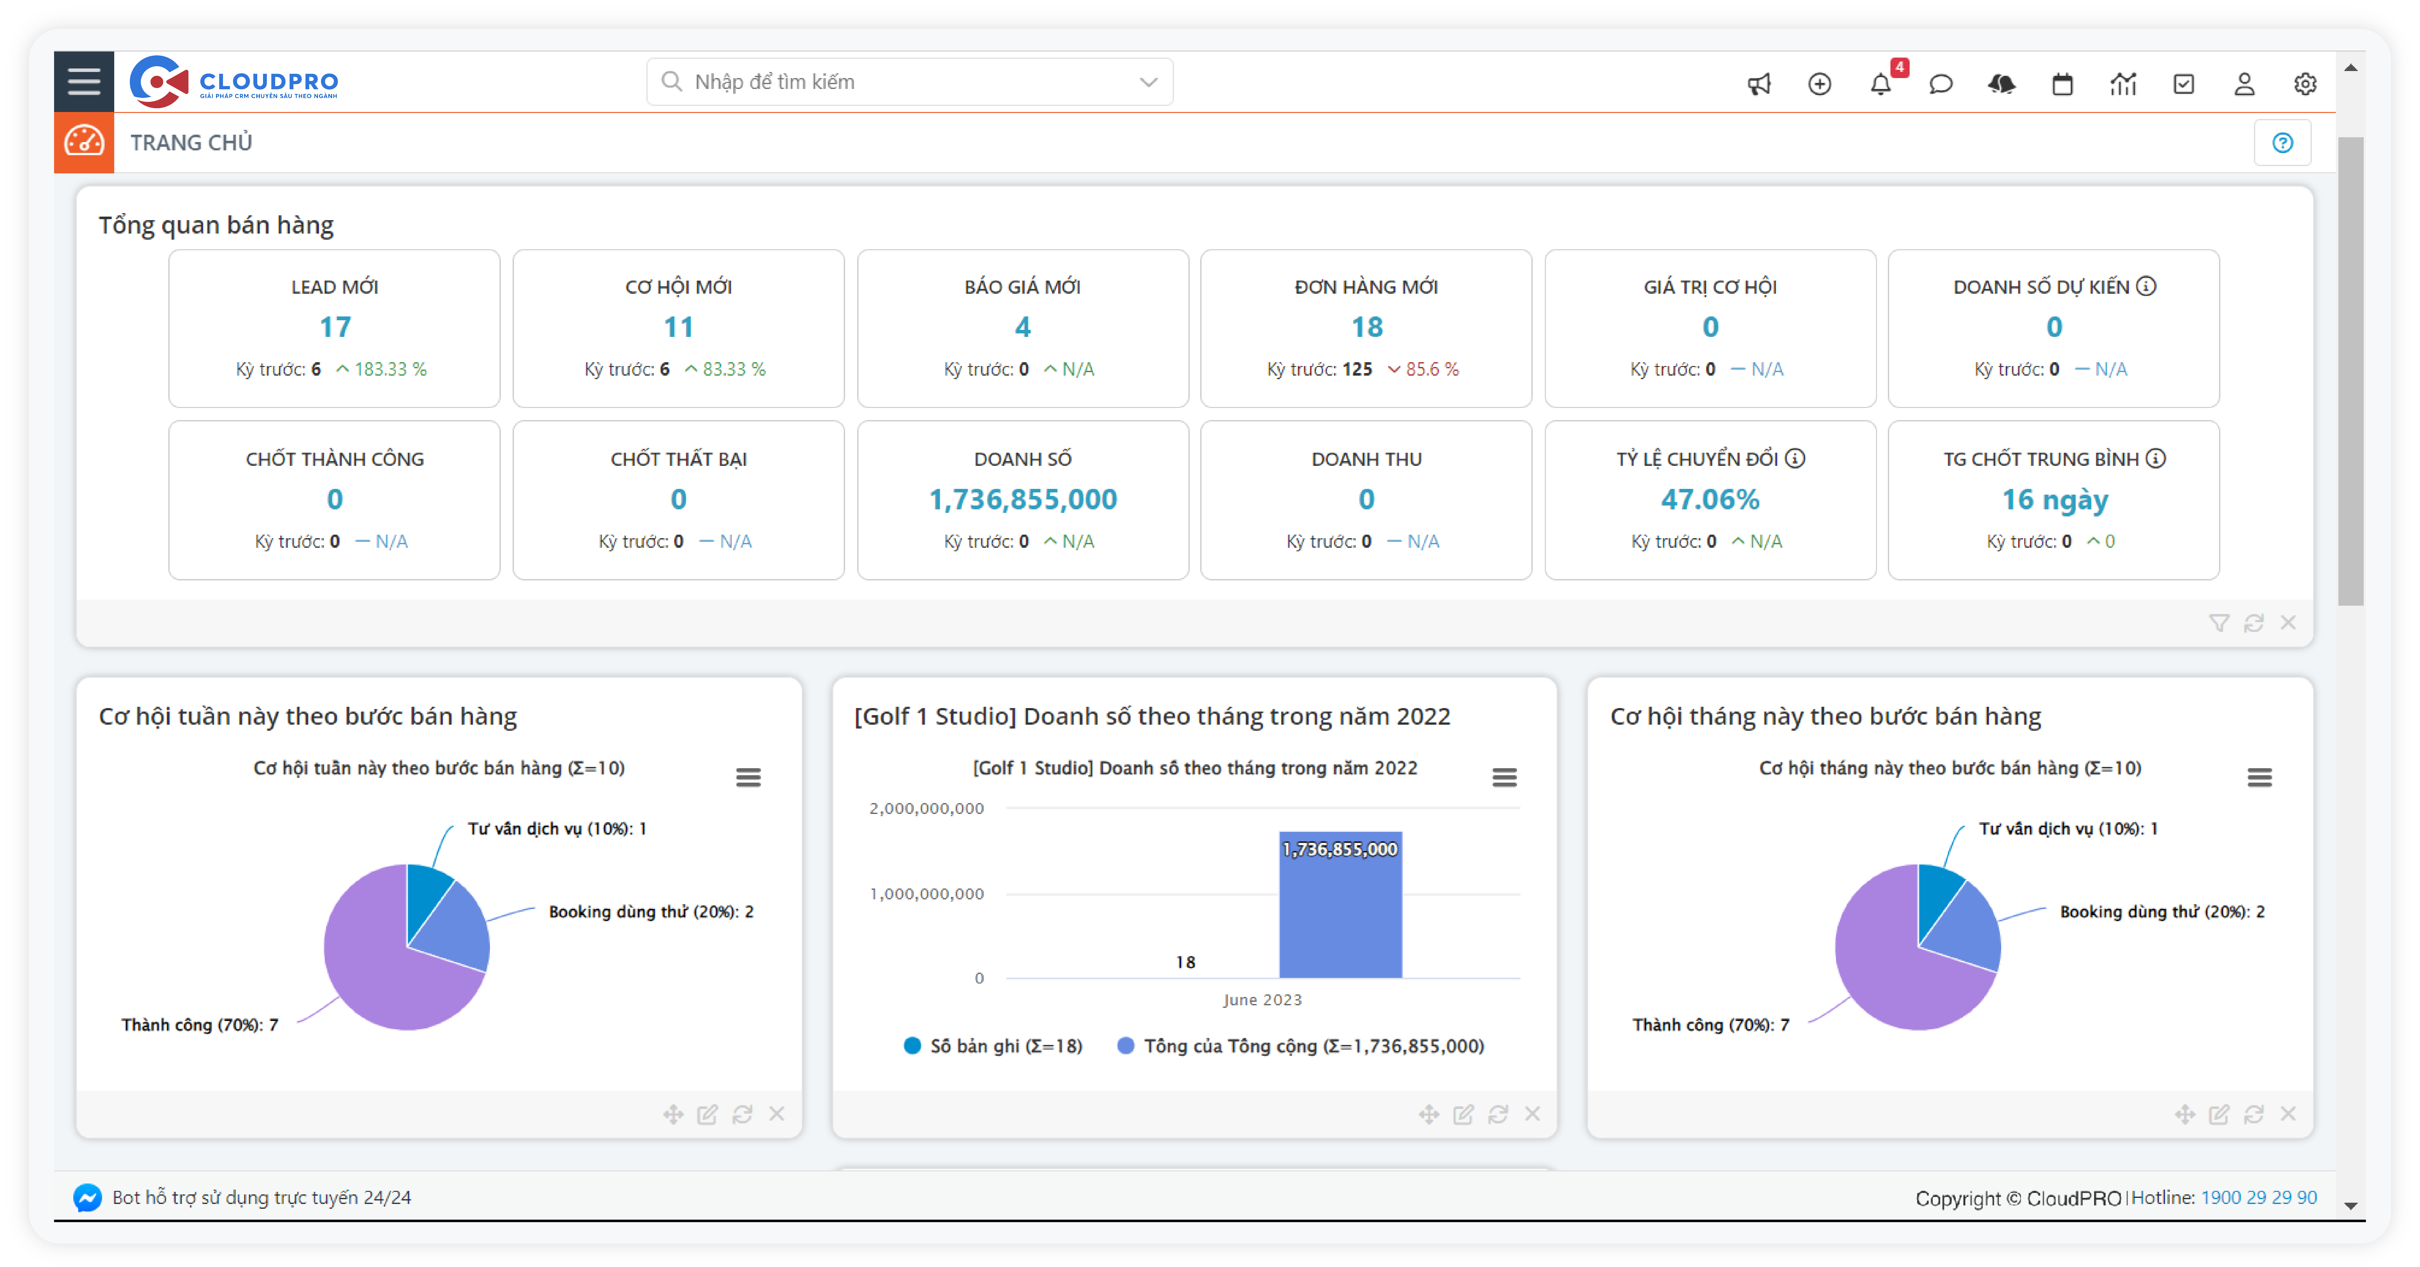This screenshot has height=1267, width=2420.
Task: Open the calendar icon in header
Action: [2062, 84]
